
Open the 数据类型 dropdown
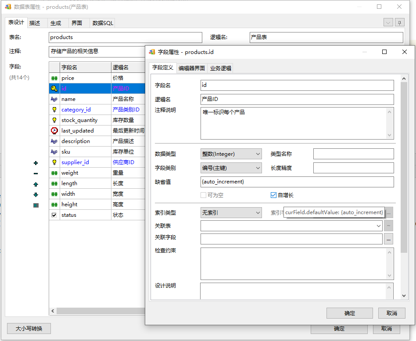pos(231,154)
